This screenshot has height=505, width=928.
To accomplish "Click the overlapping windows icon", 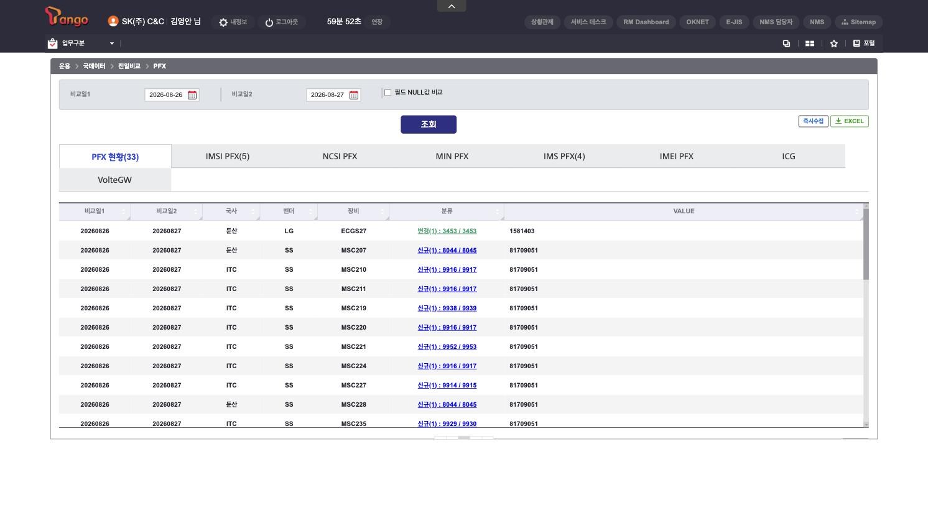I will point(786,44).
